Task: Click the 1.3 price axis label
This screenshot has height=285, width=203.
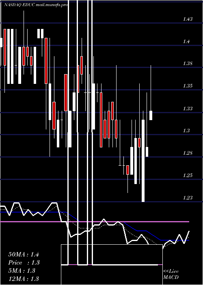Action: (186, 131)
